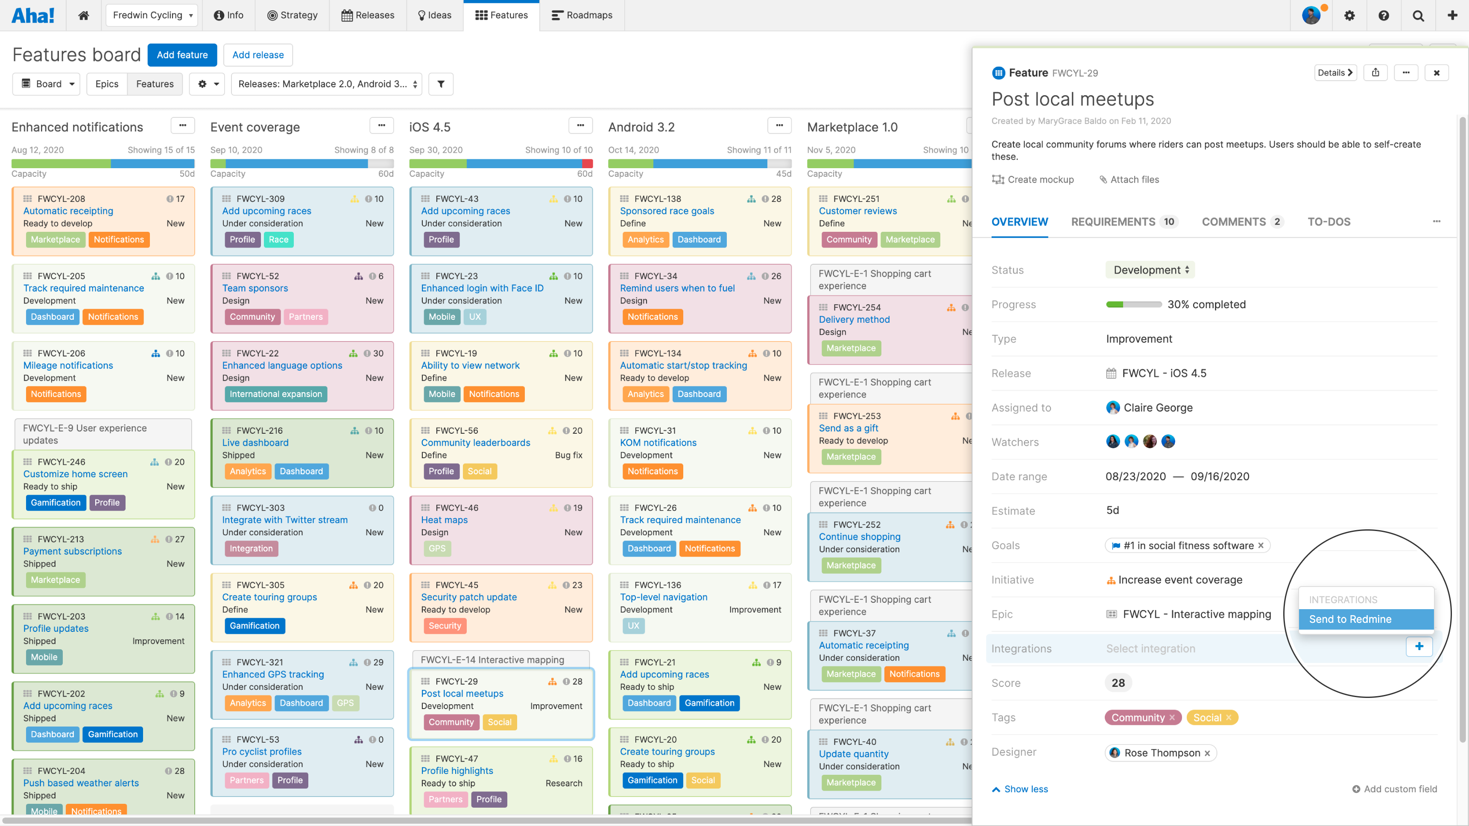Click the share icon in feature panel

[1375, 73]
